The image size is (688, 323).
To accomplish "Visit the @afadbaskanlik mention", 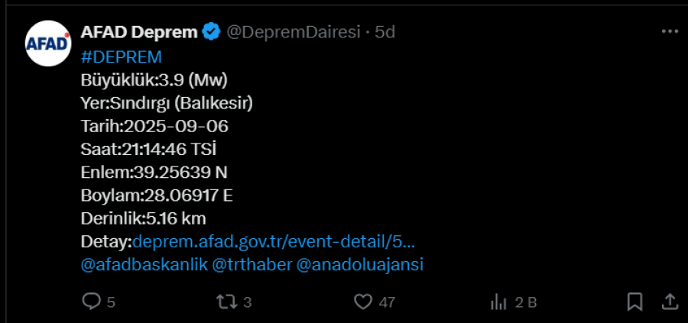I will (144, 265).
